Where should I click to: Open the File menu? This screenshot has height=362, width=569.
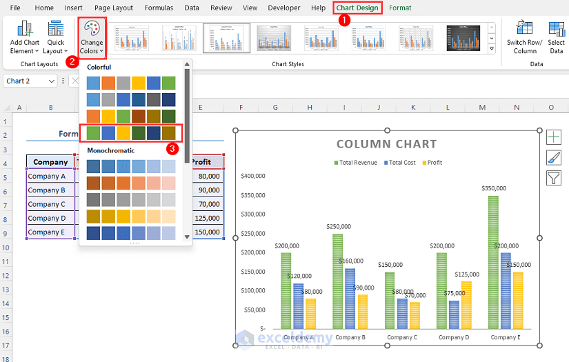point(15,8)
